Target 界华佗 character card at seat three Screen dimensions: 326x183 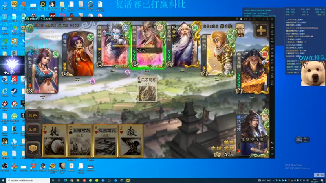[182, 45]
